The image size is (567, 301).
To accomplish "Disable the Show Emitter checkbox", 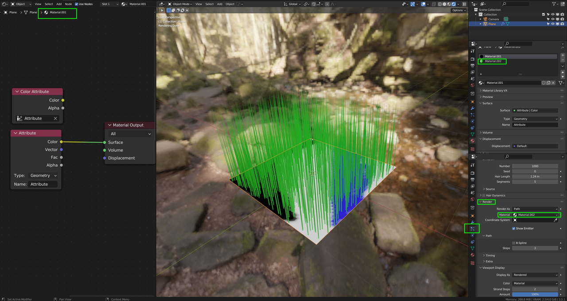I will pyautogui.click(x=514, y=228).
